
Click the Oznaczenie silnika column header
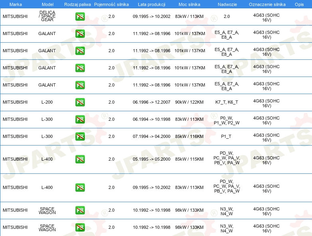pyautogui.click(x=267, y=4)
